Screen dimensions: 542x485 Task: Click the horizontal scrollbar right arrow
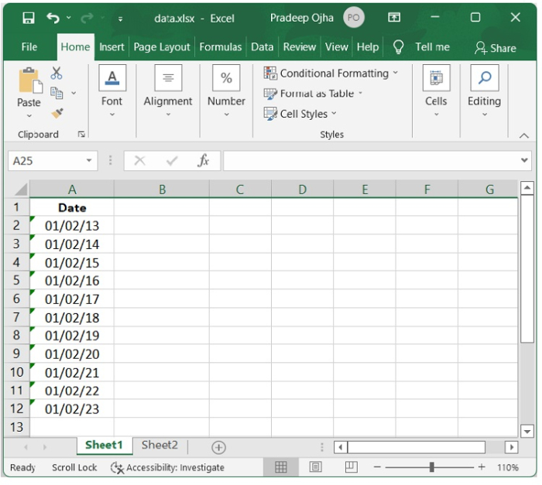[x=512, y=447]
